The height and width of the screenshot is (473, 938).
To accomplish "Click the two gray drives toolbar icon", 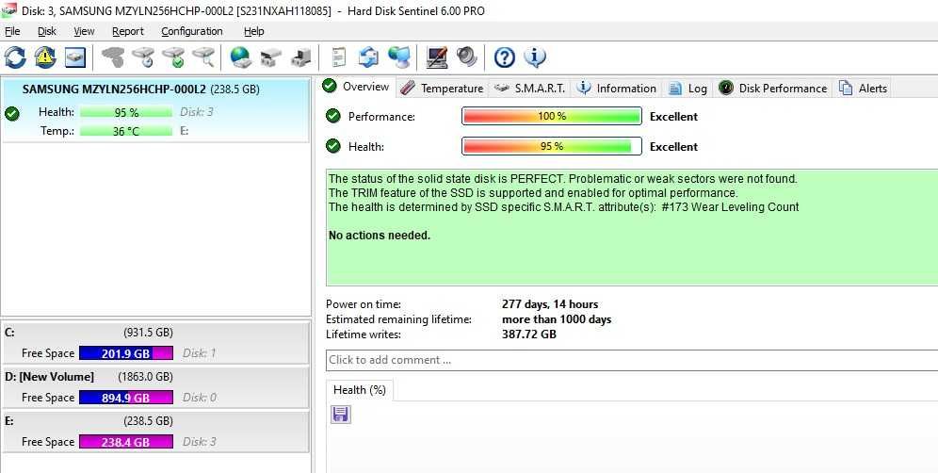I will click(270, 57).
